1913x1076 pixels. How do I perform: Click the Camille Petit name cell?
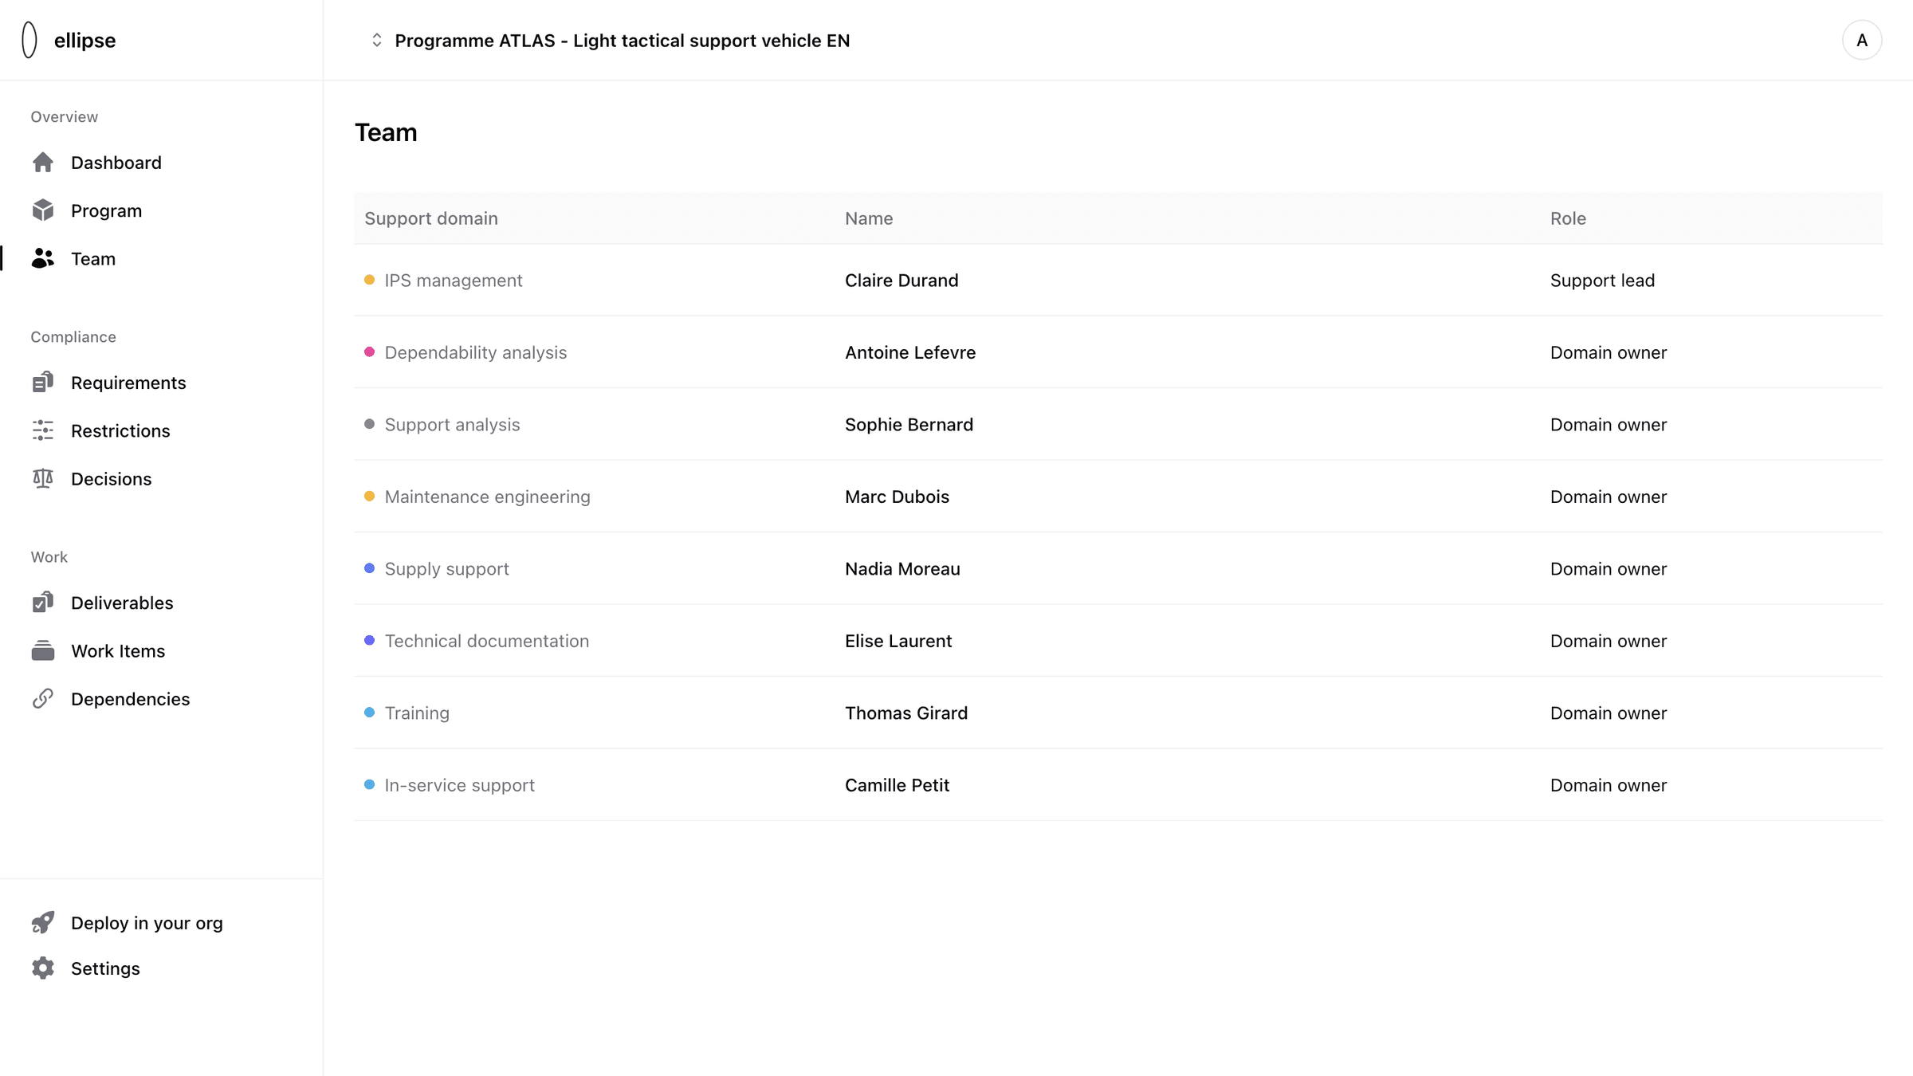(897, 784)
